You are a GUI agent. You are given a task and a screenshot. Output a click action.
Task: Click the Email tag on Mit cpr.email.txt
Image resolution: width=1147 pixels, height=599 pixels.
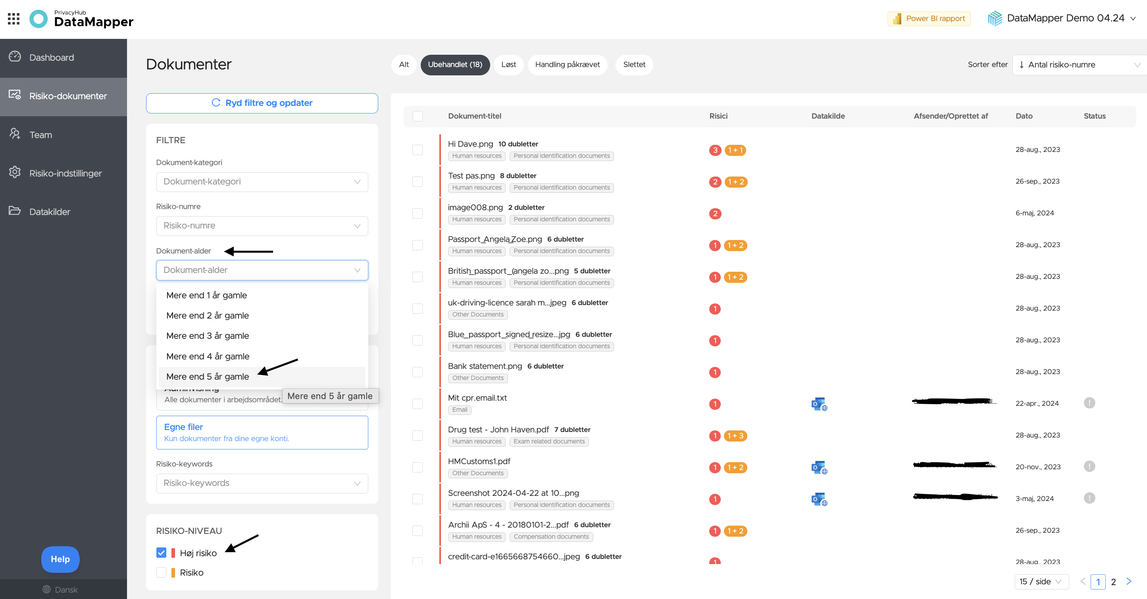pos(460,410)
